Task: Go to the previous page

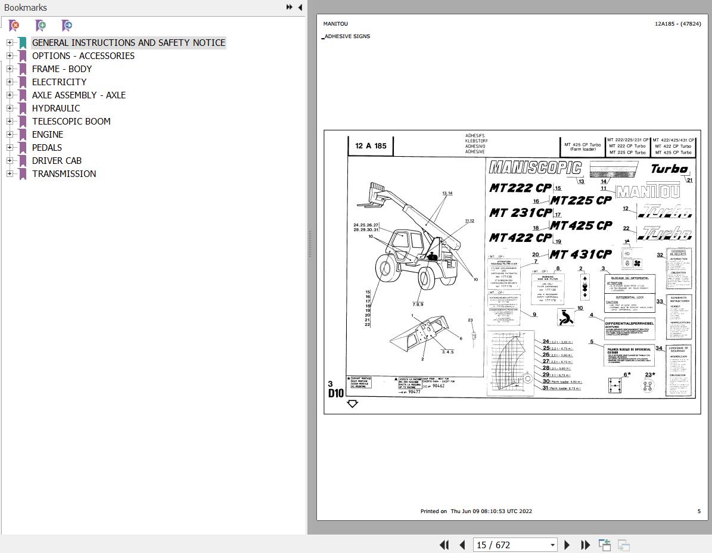Action: tap(462, 545)
